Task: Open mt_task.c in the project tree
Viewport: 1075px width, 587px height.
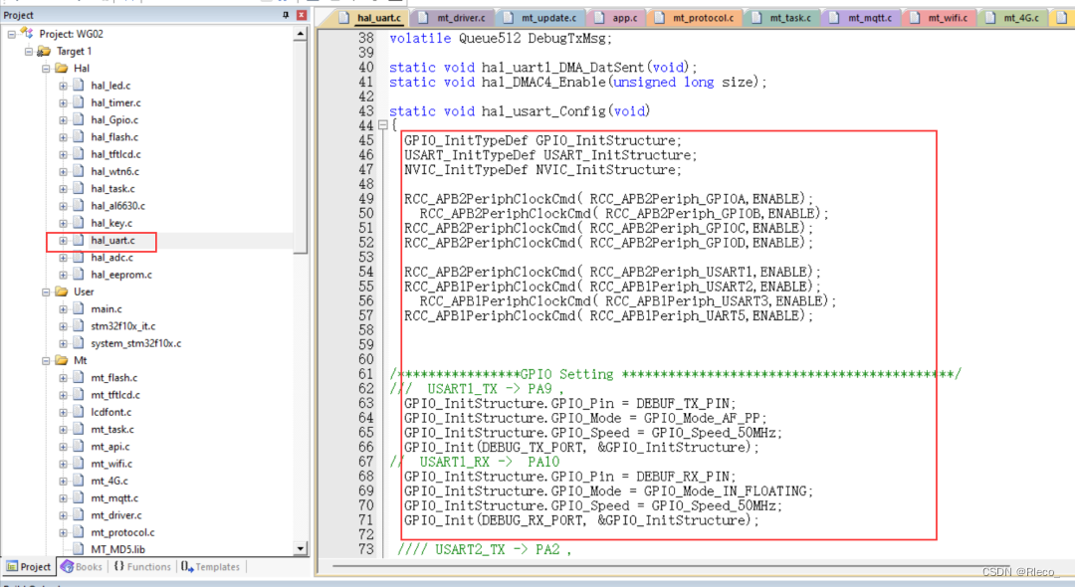Action: pos(112,429)
